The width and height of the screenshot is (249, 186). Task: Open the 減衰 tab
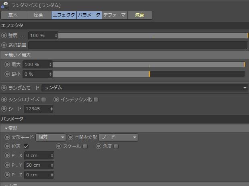[x=140, y=15]
